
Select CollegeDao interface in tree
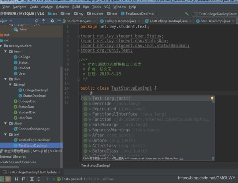pos(25,101)
